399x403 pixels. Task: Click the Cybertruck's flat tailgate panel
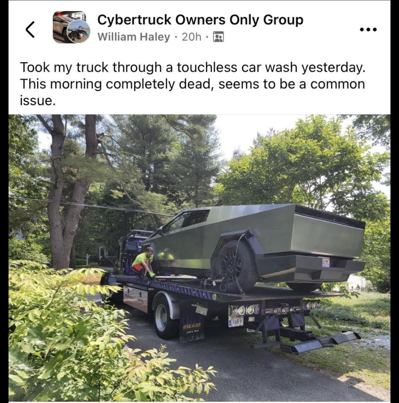click(328, 235)
